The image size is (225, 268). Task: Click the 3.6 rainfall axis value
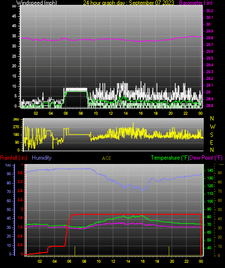coord(20,173)
